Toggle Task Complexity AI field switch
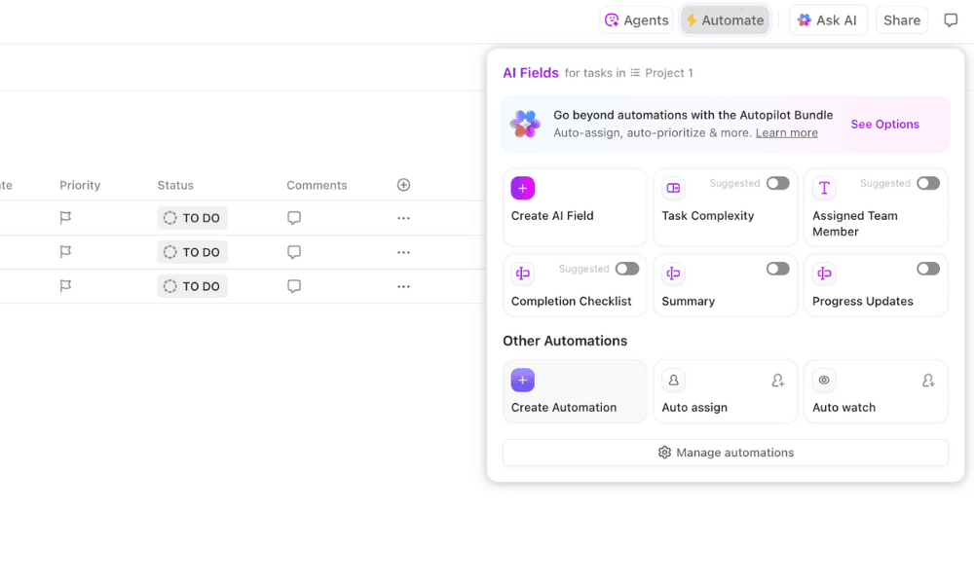This screenshot has height=584, width=974. pyautogui.click(x=777, y=183)
